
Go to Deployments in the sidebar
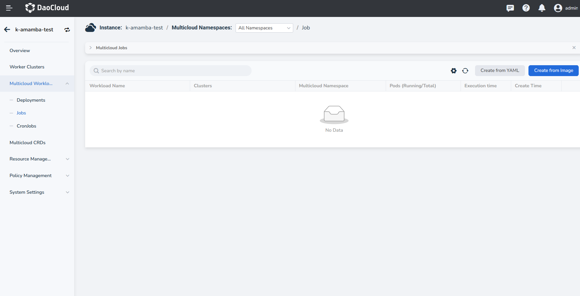point(31,100)
